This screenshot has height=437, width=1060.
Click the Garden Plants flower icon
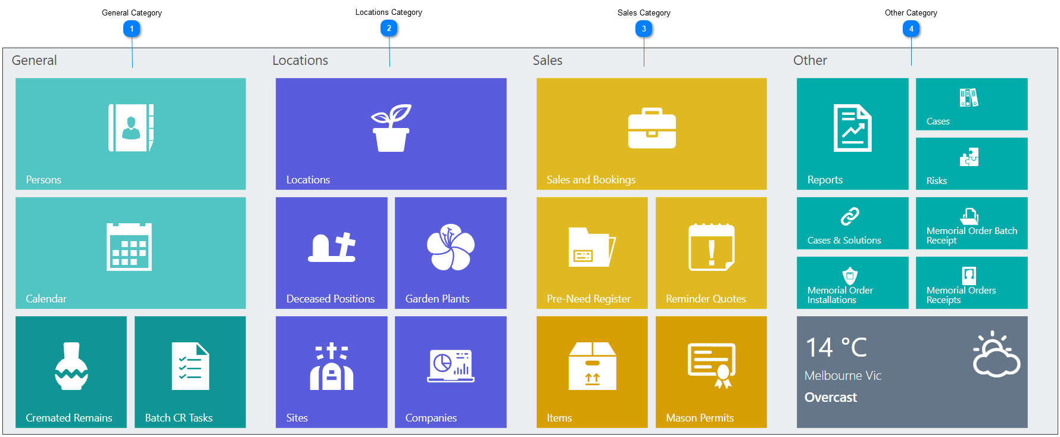(x=451, y=247)
